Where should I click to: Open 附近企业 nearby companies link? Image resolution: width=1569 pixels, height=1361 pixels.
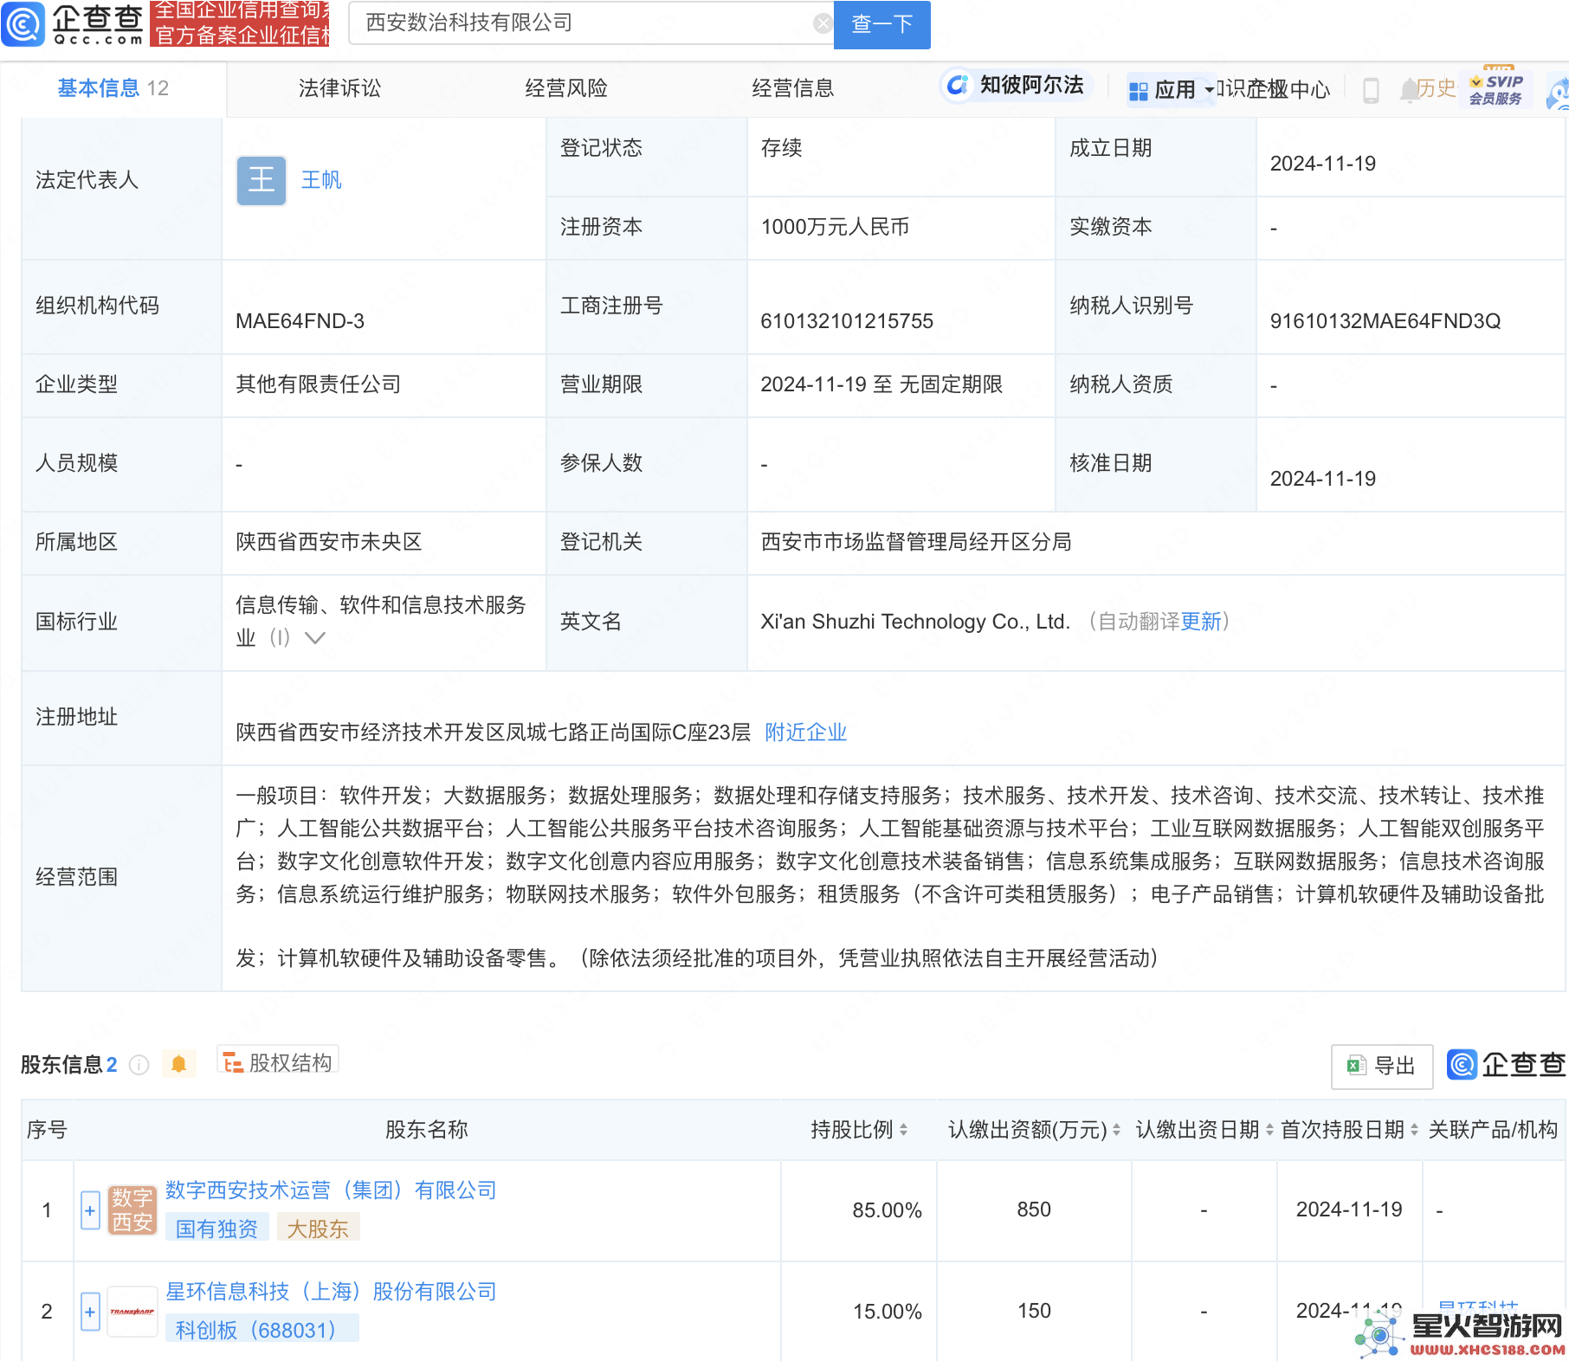click(805, 732)
